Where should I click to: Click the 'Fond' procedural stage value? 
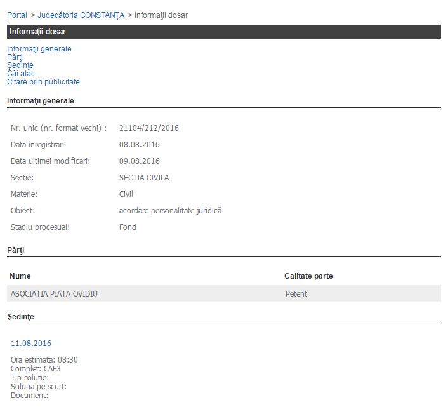pos(128,227)
